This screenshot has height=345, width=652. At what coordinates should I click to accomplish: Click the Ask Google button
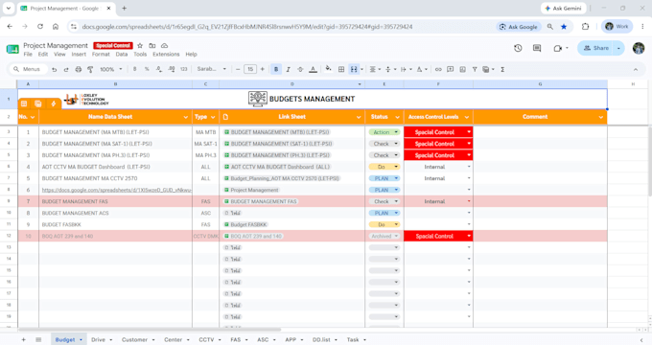pyautogui.click(x=518, y=27)
